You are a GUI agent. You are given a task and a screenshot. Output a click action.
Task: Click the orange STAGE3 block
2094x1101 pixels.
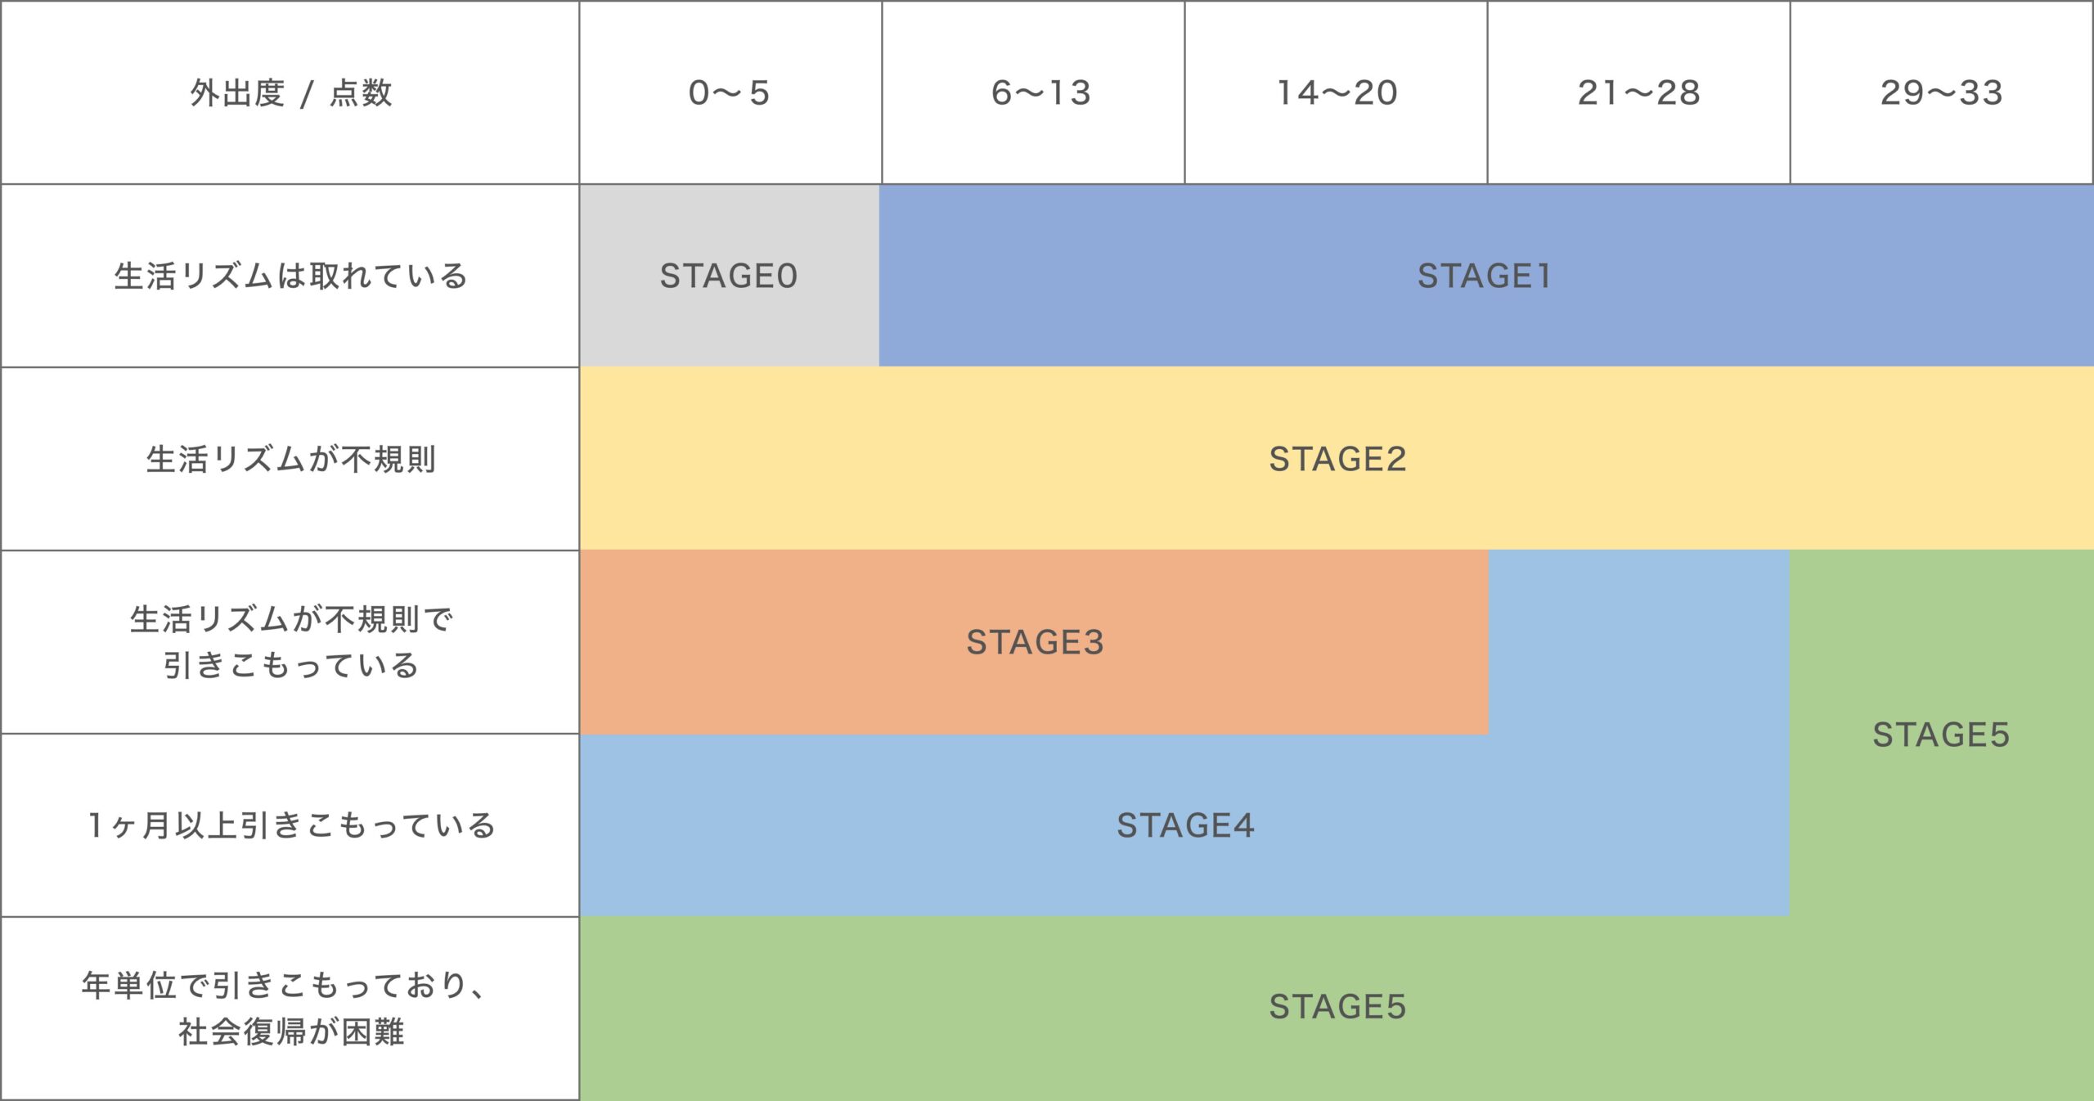point(1035,642)
